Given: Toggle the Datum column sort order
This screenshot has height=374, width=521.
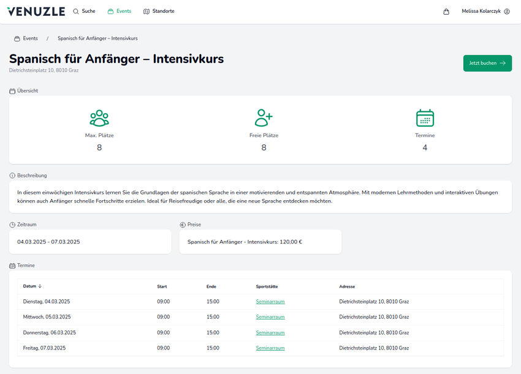Looking at the screenshot, I should [x=32, y=286].
